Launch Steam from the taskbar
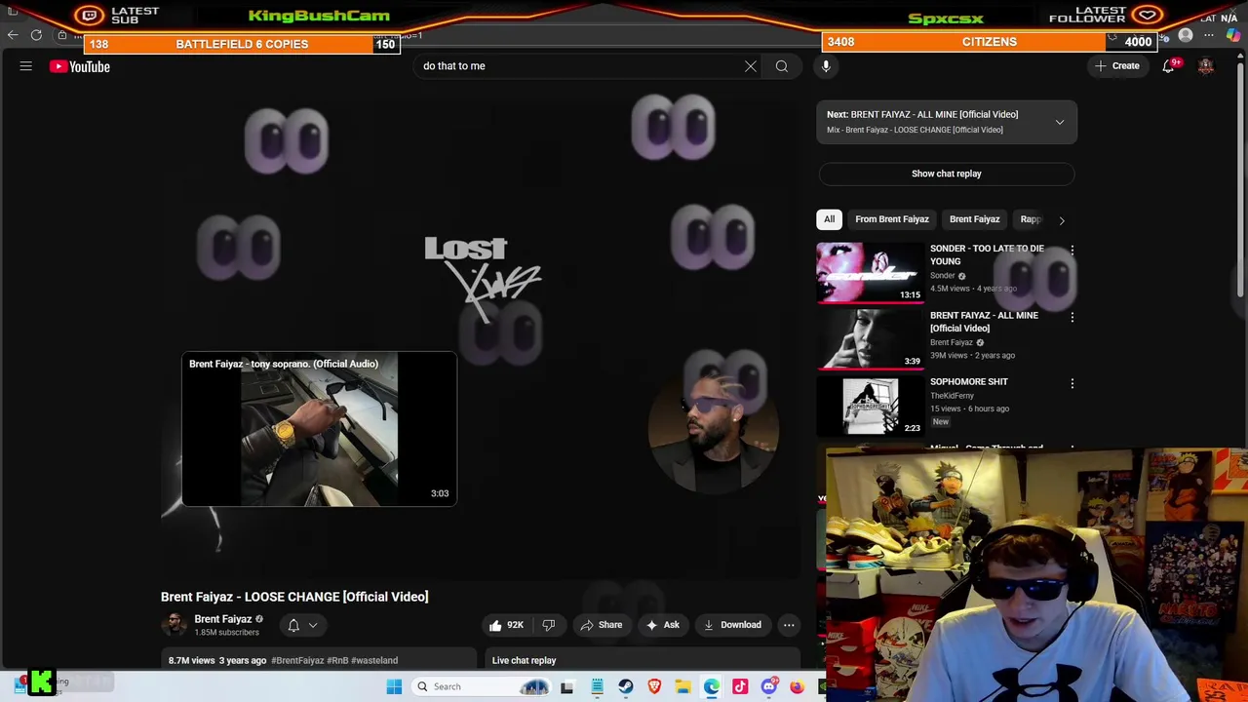The height and width of the screenshot is (702, 1248). click(x=626, y=686)
